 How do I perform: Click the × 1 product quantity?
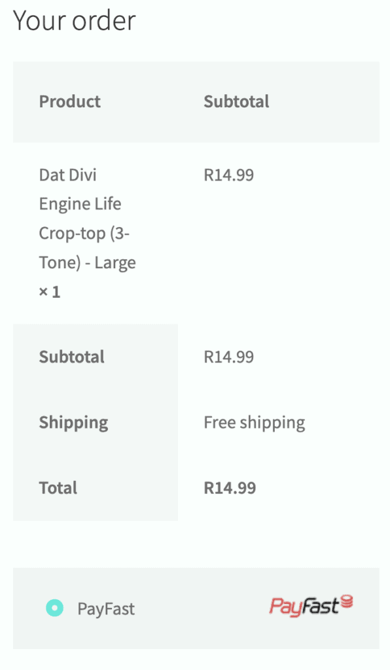tap(50, 292)
